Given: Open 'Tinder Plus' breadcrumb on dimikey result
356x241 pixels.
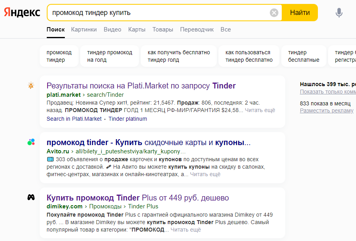Looking at the screenshot, I should click(x=143, y=206).
